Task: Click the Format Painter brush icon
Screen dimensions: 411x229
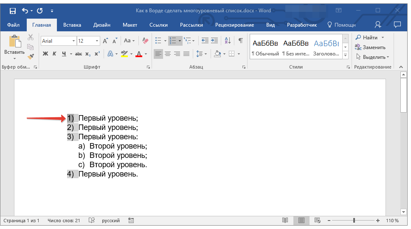Action: click(31, 56)
